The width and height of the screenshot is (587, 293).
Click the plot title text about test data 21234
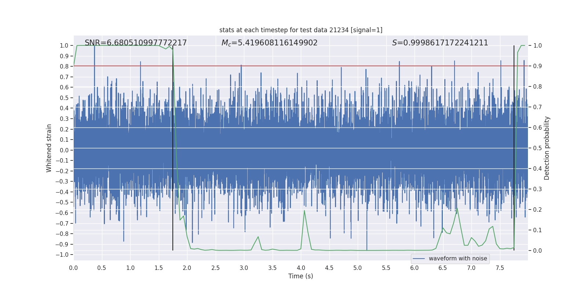tap(301, 30)
